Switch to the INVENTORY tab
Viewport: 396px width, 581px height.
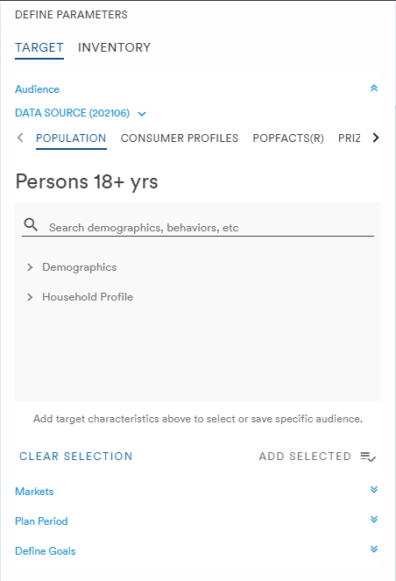tap(114, 47)
